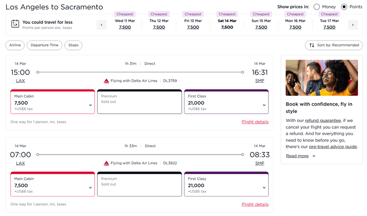The width and height of the screenshot is (367, 216).
Task: Open the Departure Time filter
Action: [44, 45]
